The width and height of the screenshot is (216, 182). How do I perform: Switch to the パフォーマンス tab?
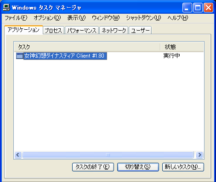pyautogui.click(x=82, y=31)
